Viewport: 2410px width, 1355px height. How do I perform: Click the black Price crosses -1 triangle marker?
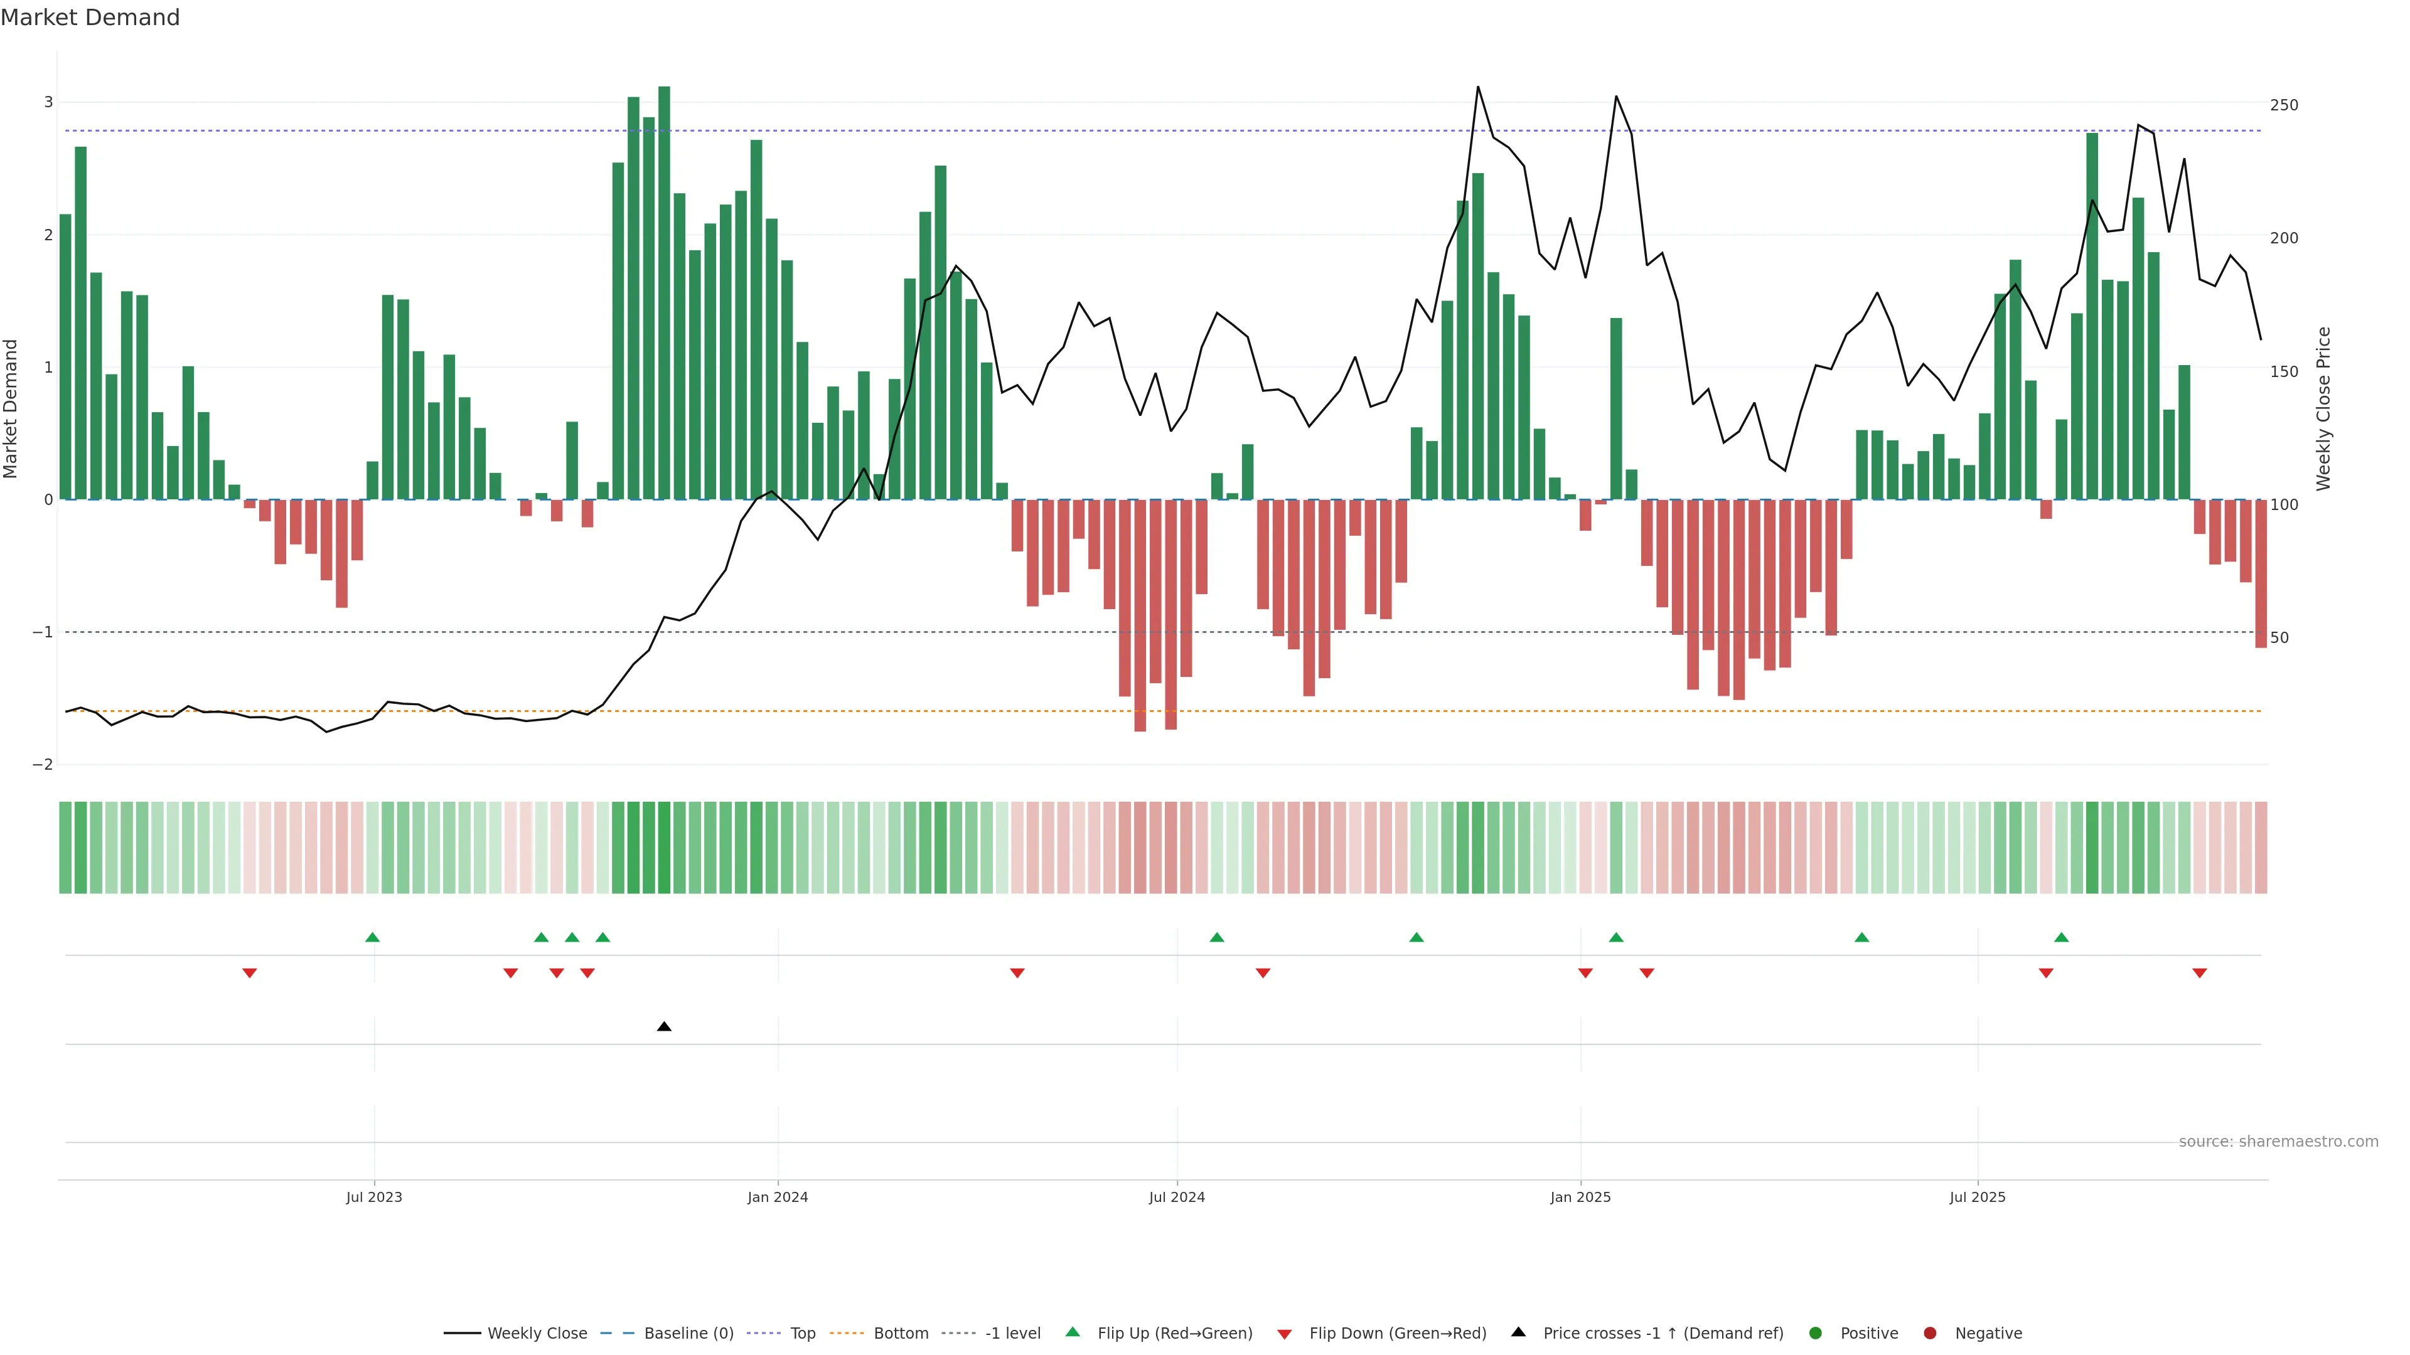[x=664, y=1027]
